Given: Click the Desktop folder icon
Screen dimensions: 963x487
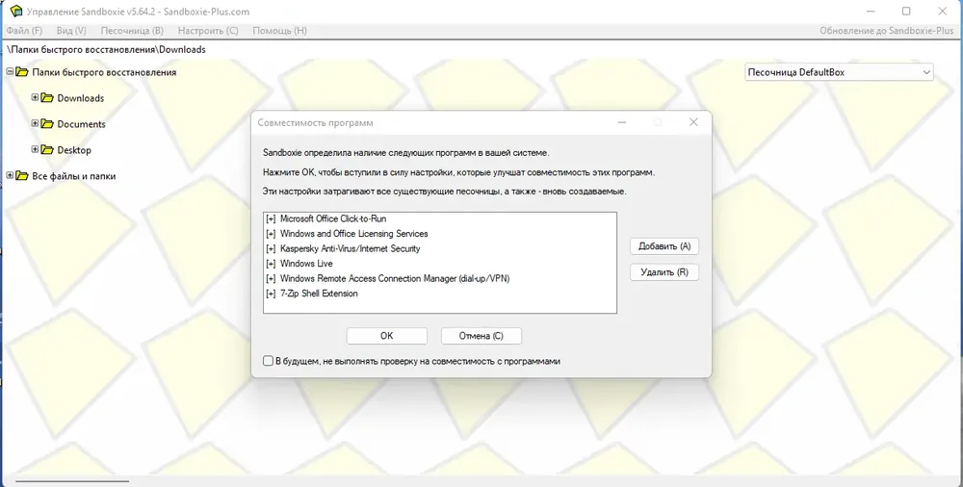Looking at the screenshot, I should click(x=47, y=150).
